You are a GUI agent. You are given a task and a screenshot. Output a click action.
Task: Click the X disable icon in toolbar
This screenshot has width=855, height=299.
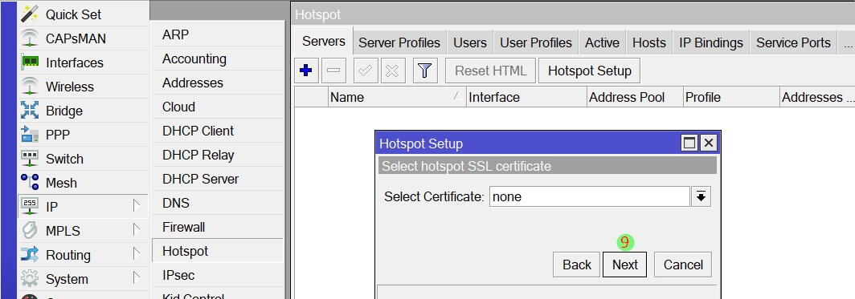click(393, 71)
